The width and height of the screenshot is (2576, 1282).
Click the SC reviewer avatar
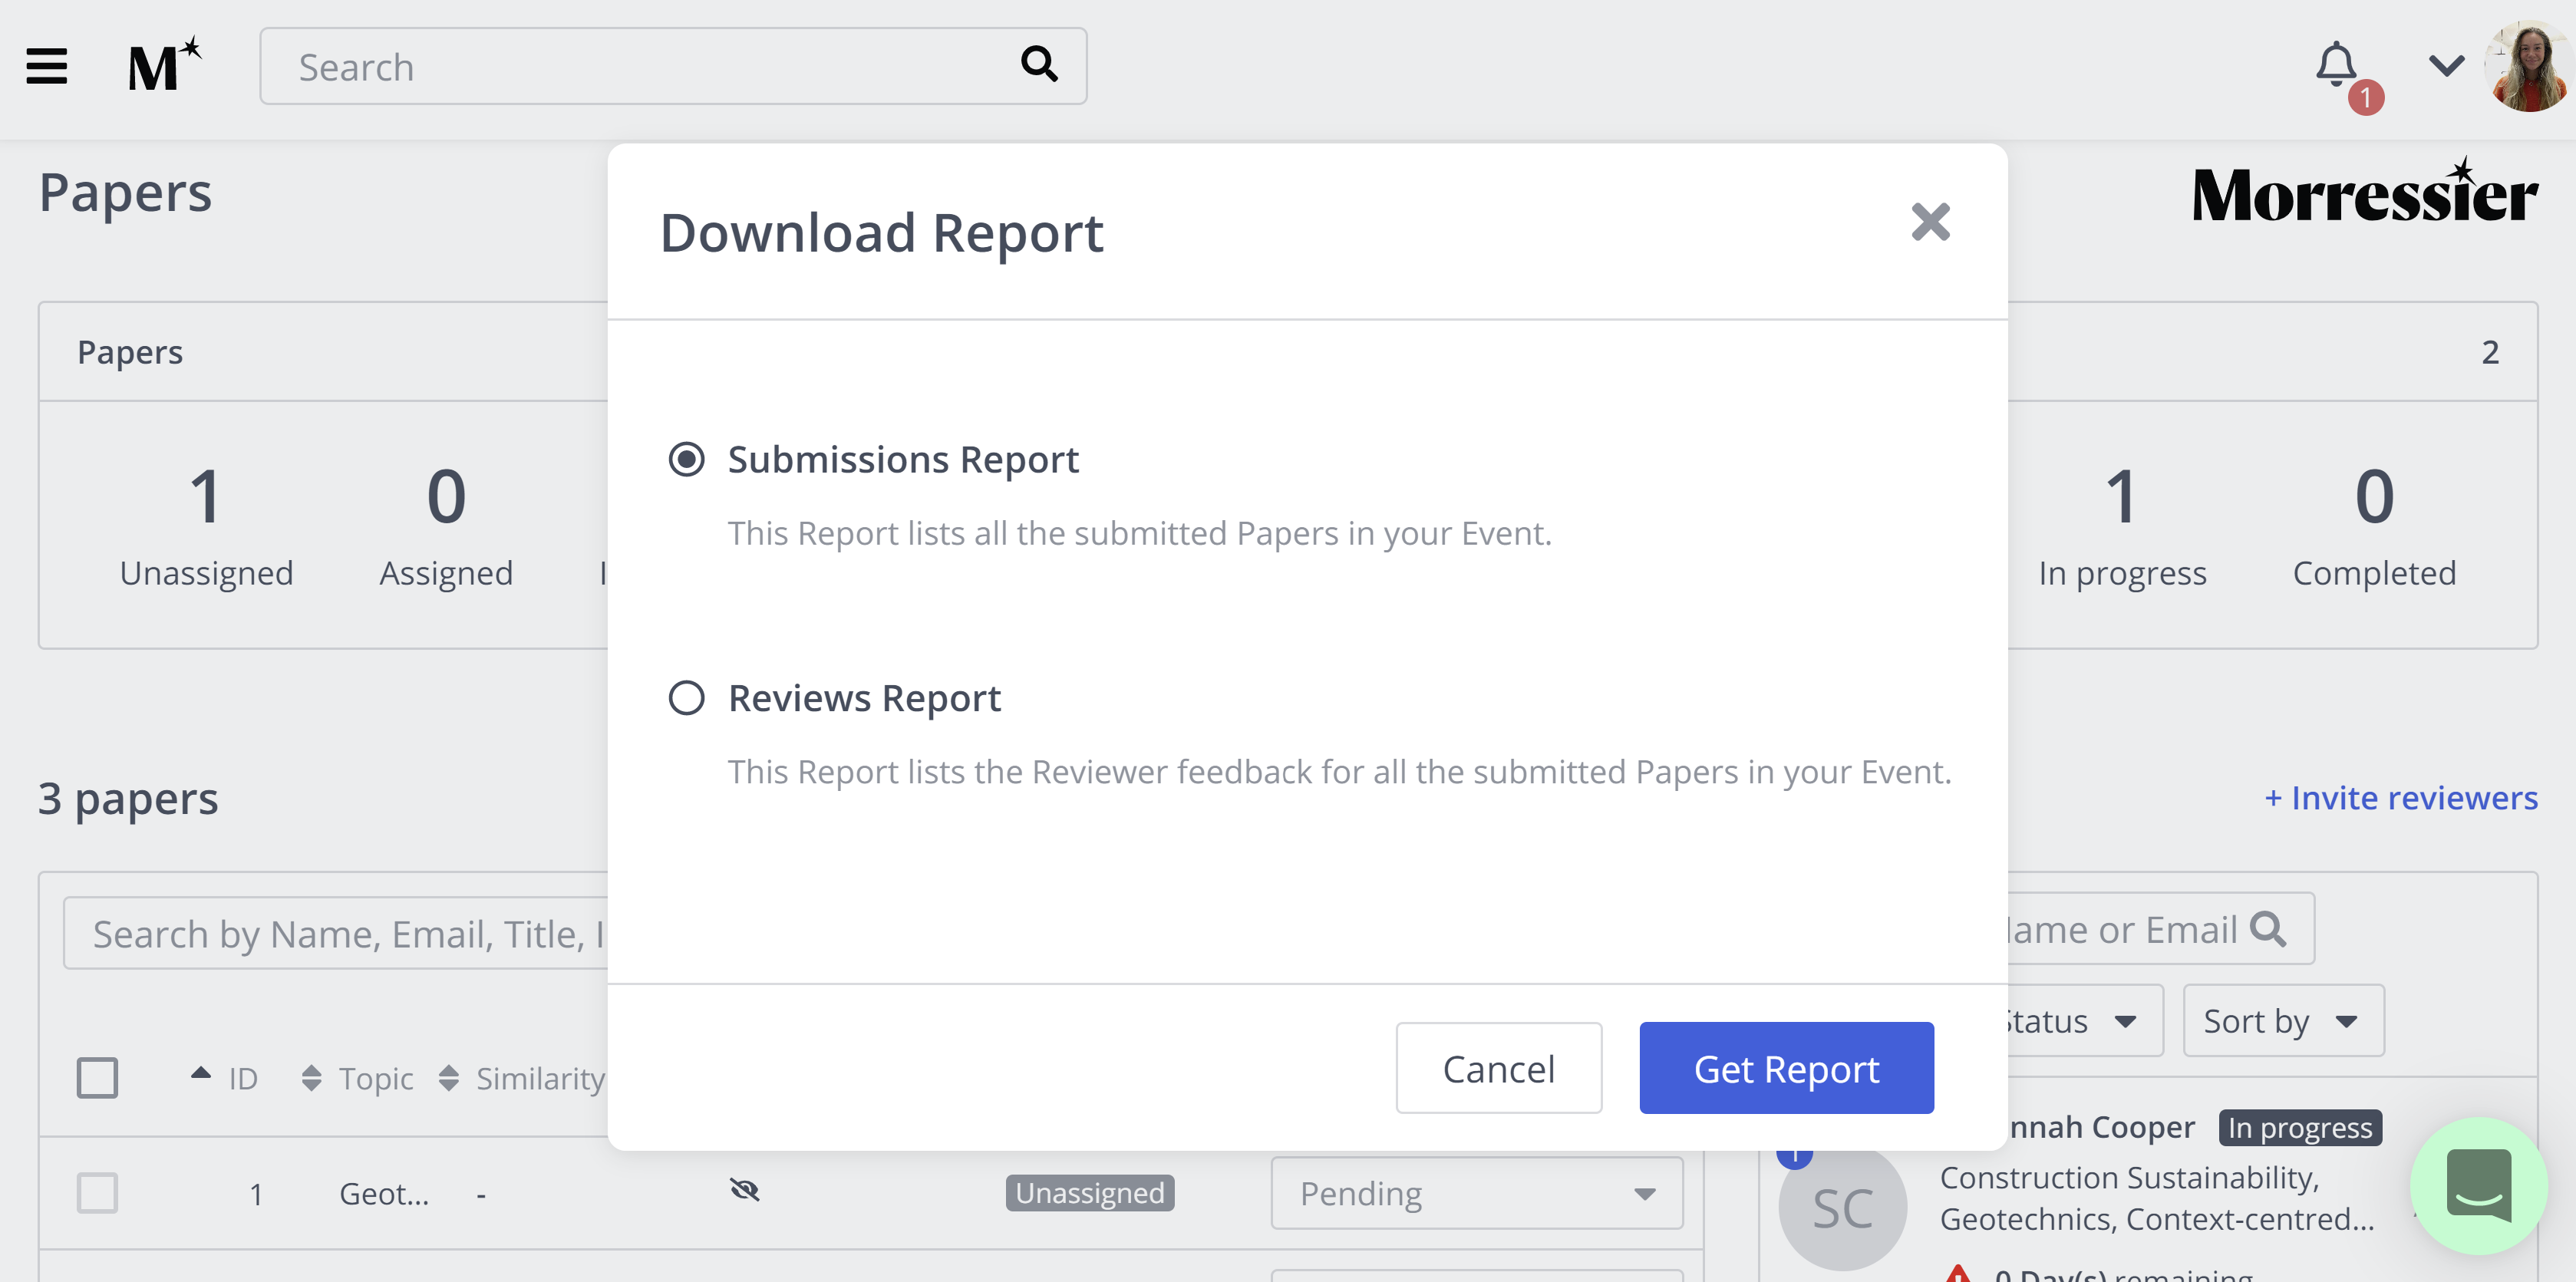[x=1842, y=1208]
